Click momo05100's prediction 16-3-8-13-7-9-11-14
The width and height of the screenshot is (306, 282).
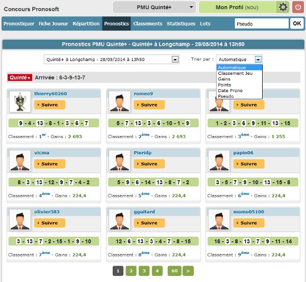pos(253,241)
